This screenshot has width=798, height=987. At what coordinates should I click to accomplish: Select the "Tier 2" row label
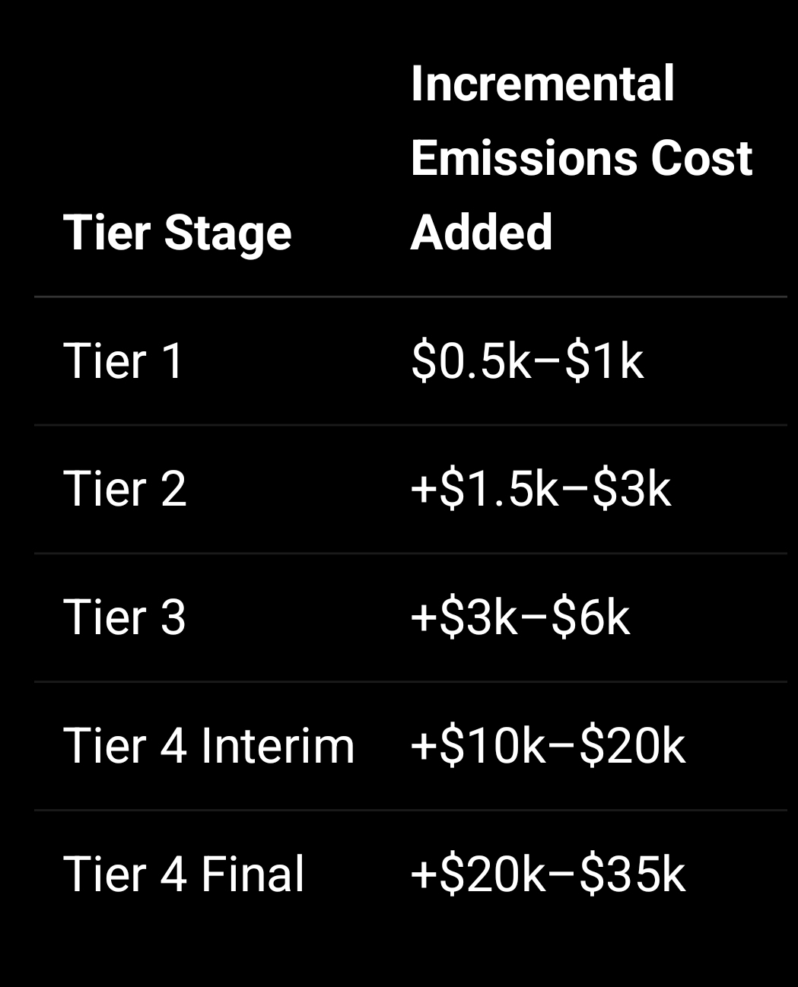[125, 488]
